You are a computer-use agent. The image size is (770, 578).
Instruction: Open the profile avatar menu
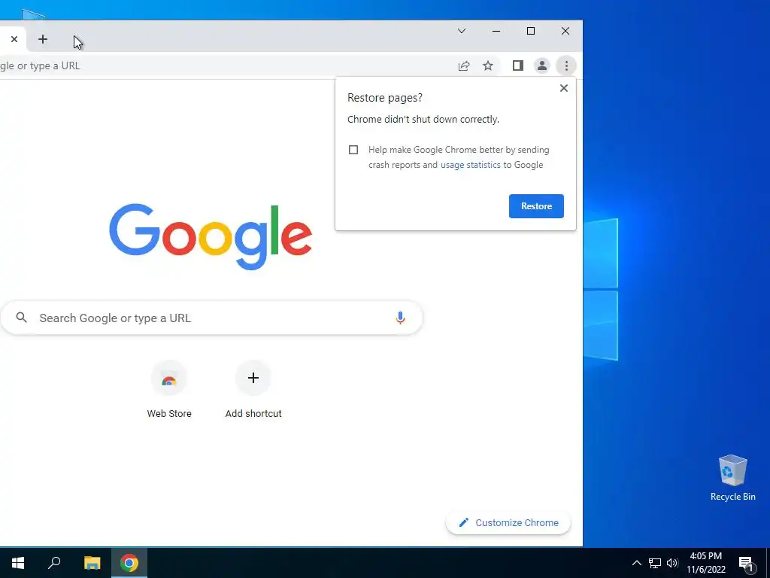(x=541, y=66)
